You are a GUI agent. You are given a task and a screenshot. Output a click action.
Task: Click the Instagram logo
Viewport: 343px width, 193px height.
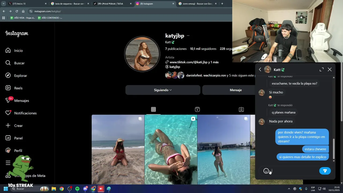tap(17, 34)
